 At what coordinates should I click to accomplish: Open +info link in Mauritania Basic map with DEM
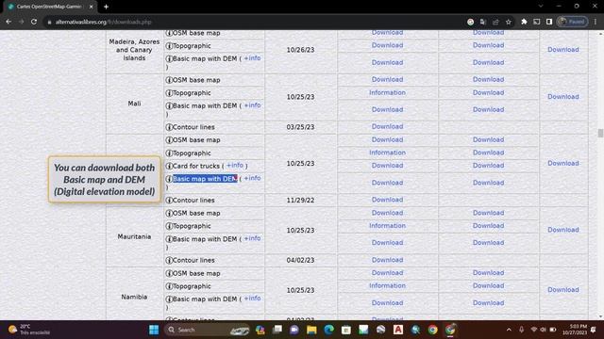[252, 238]
